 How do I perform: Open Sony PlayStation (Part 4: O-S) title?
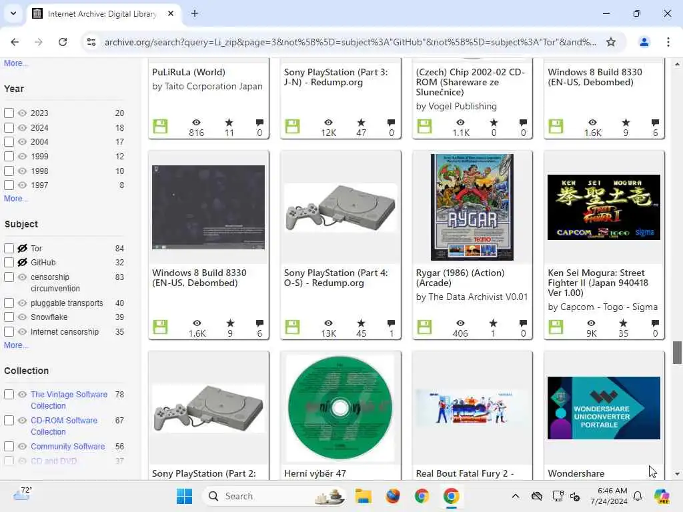coord(336,278)
